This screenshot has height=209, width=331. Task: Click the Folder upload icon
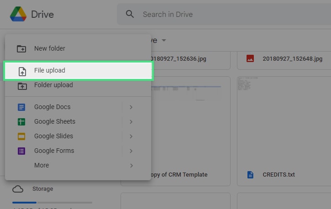(x=22, y=86)
